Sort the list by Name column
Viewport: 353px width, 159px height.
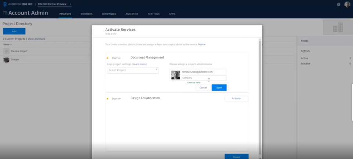pyautogui.click(x=7, y=44)
